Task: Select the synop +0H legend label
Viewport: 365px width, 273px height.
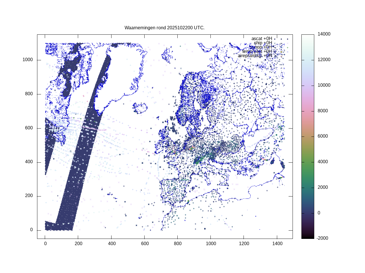Action: [x=261, y=47]
